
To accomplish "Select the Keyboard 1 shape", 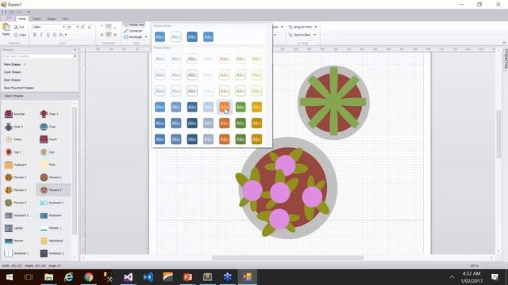I will click(x=52, y=203).
